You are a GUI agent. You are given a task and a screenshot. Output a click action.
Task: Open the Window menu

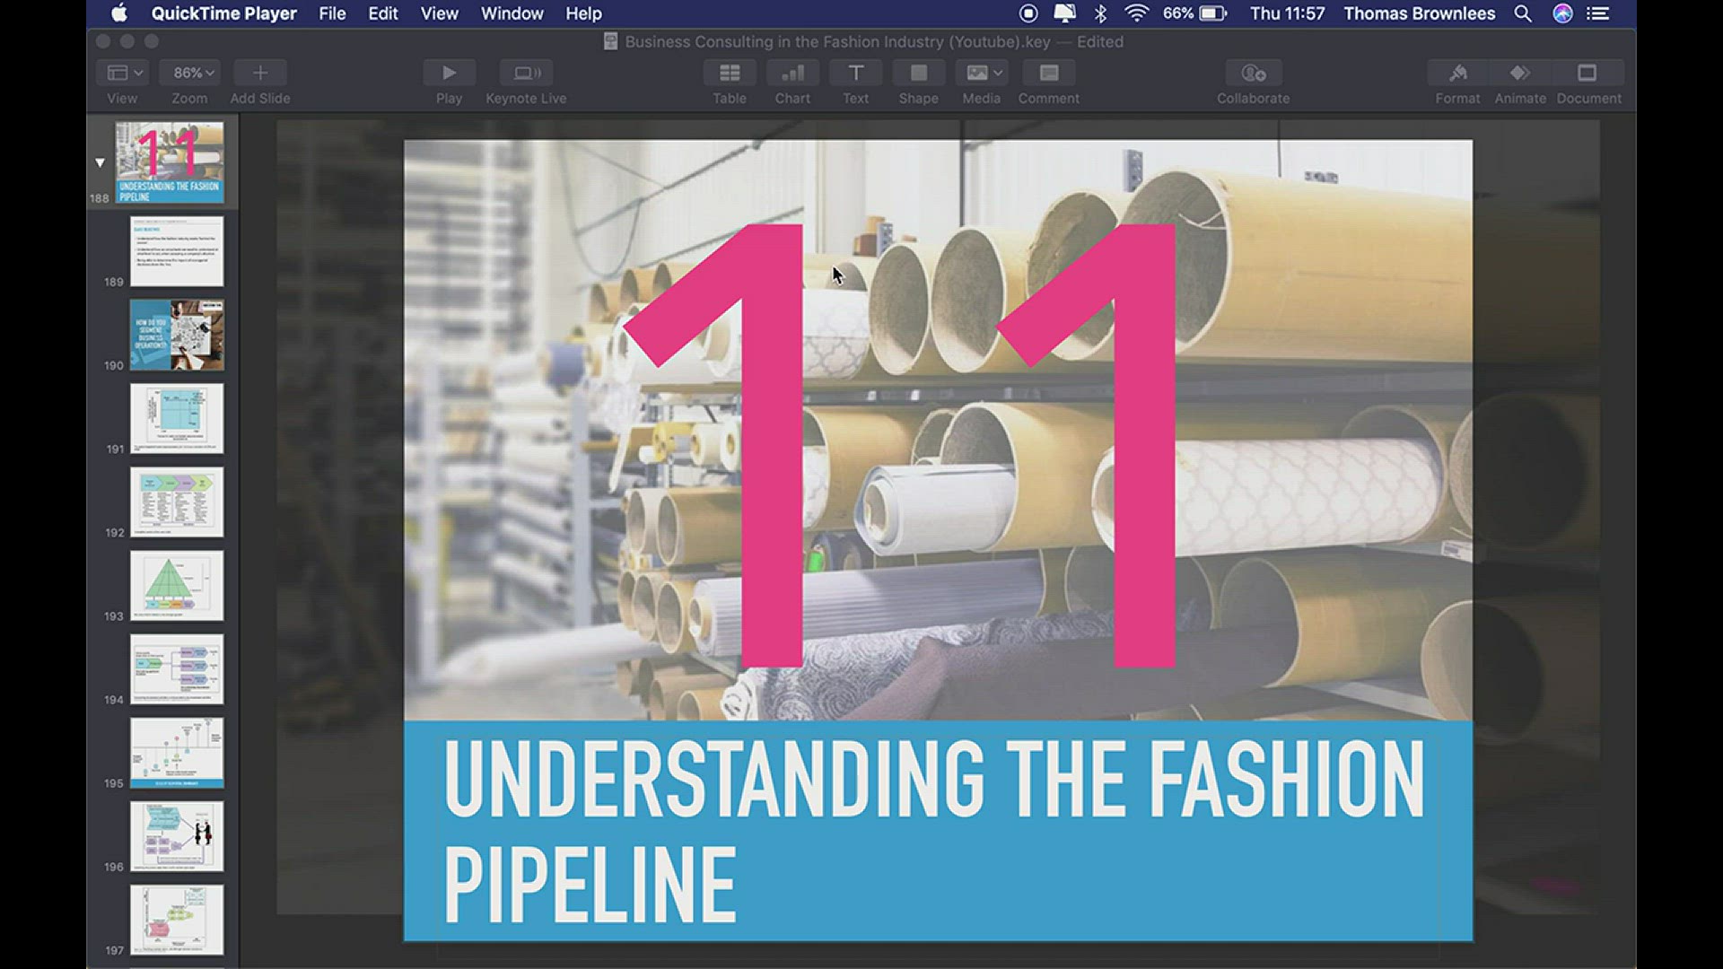[512, 13]
